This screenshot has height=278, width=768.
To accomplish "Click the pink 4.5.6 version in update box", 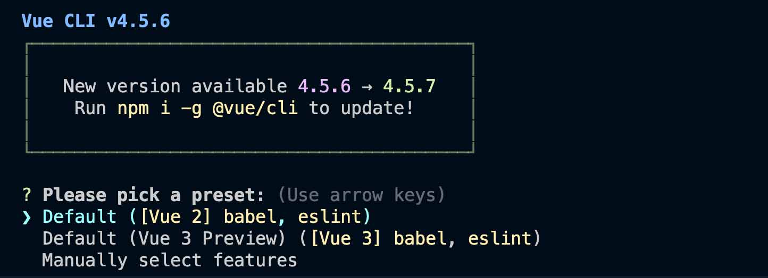I will (x=319, y=86).
